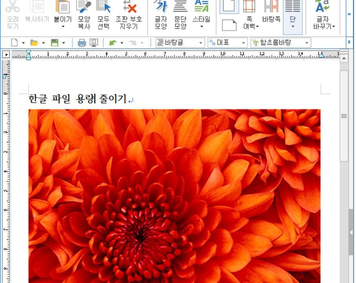The image size is (356, 283).
Task: Click the Page Margins (쪽 여백) icon
Action: [x=249, y=7]
